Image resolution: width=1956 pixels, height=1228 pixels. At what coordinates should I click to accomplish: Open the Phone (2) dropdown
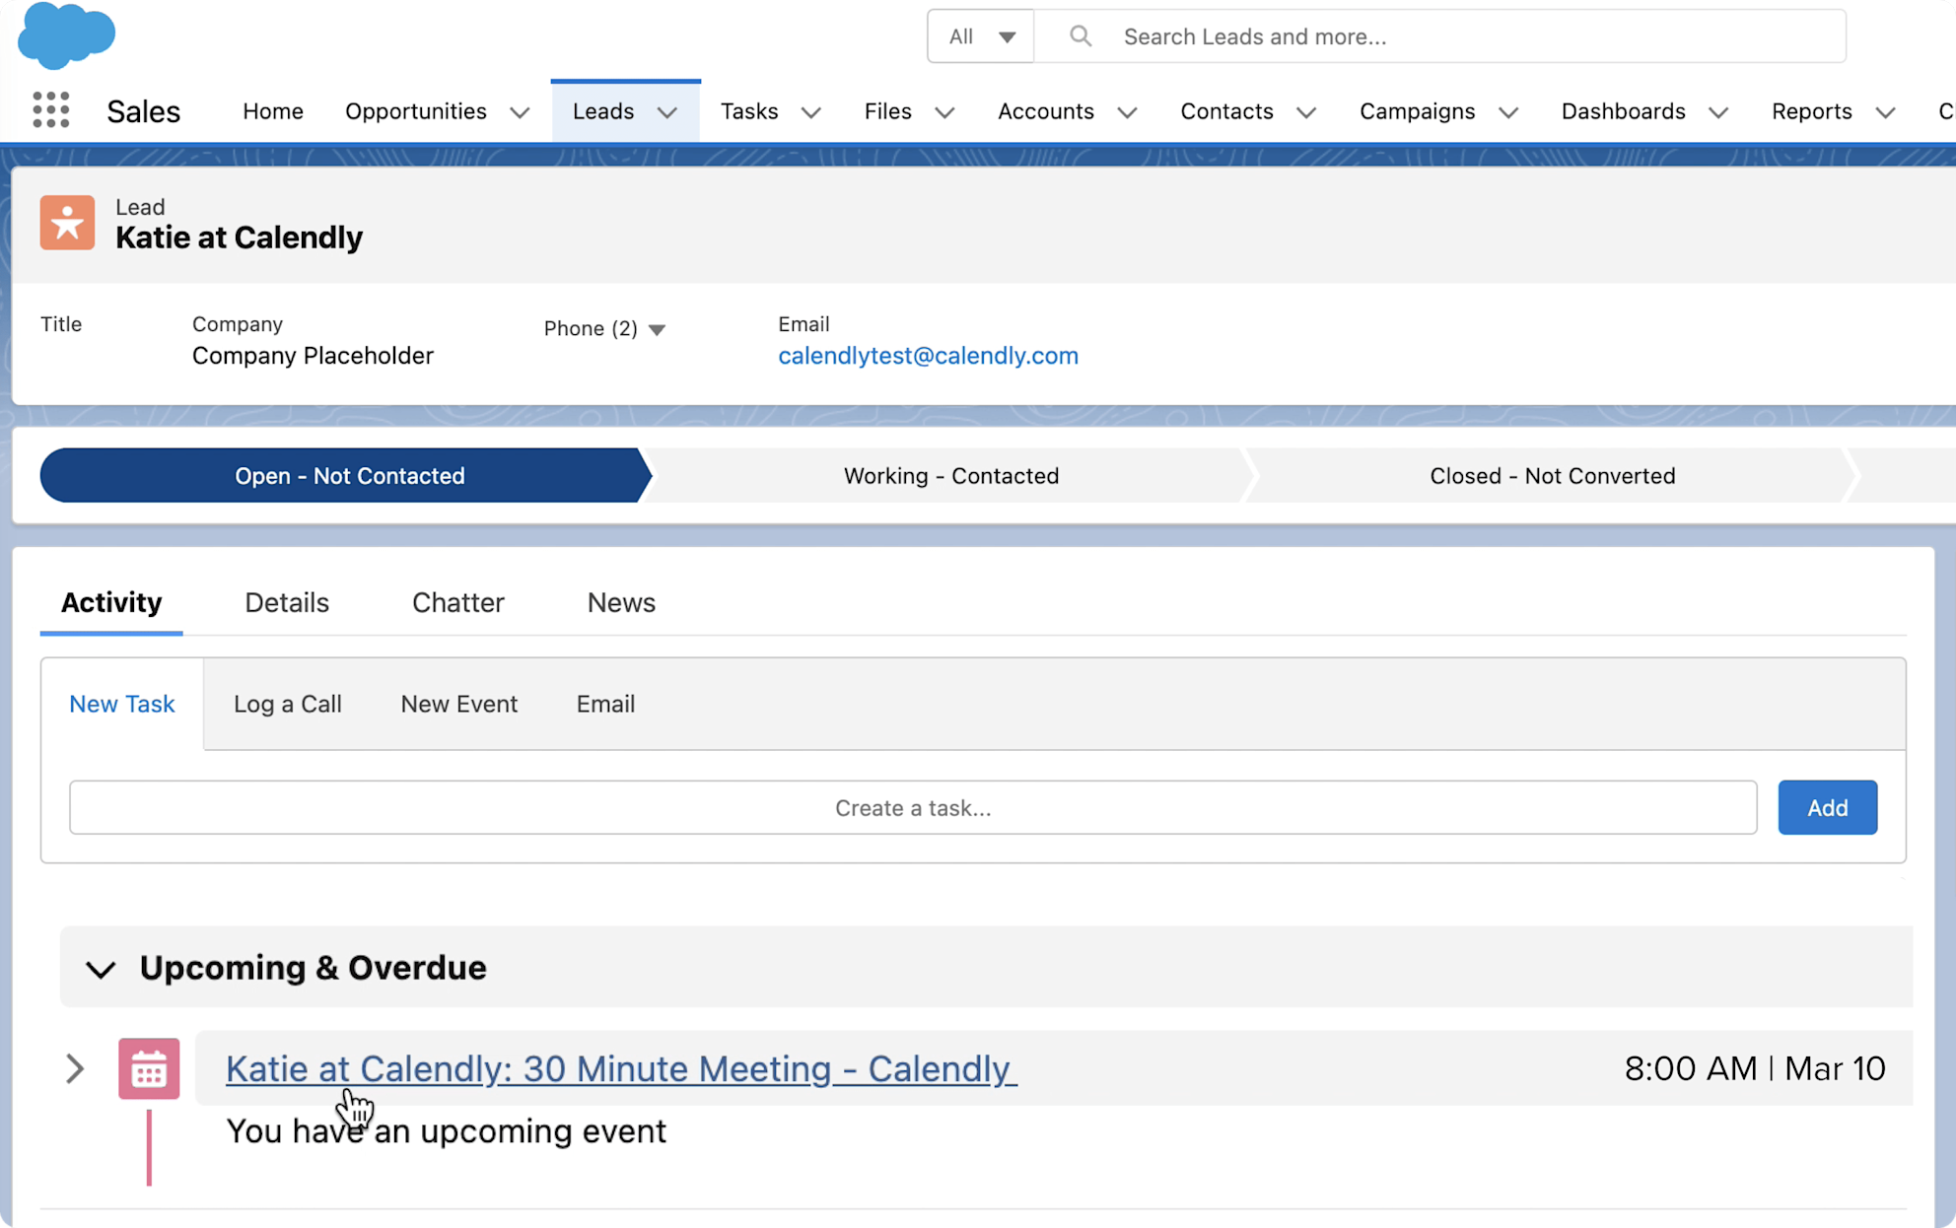pos(658,329)
